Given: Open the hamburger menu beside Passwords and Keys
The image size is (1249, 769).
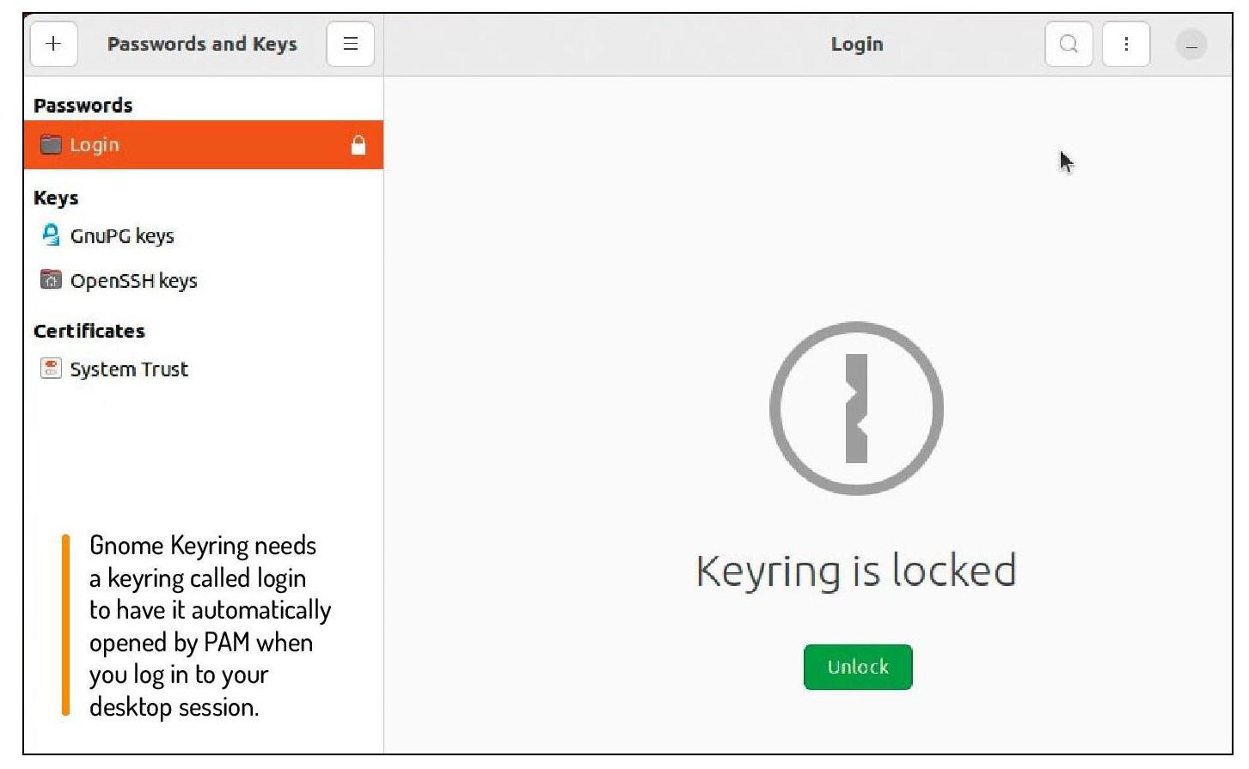Looking at the screenshot, I should [x=350, y=44].
